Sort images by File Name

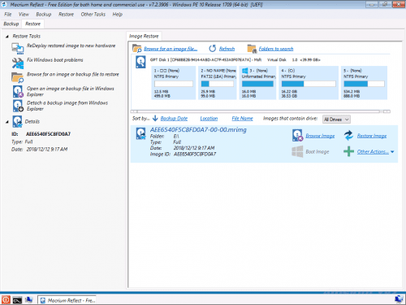[243, 119]
